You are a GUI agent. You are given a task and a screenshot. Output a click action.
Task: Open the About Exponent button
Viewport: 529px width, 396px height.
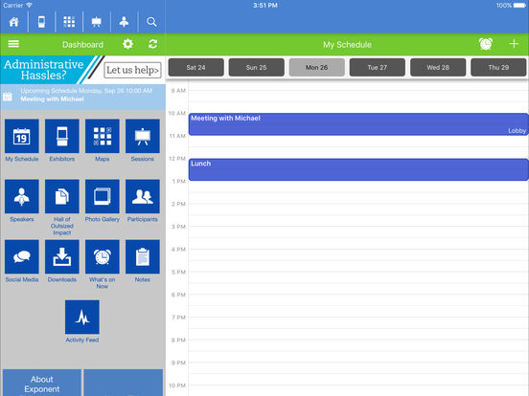coord(42,383)
